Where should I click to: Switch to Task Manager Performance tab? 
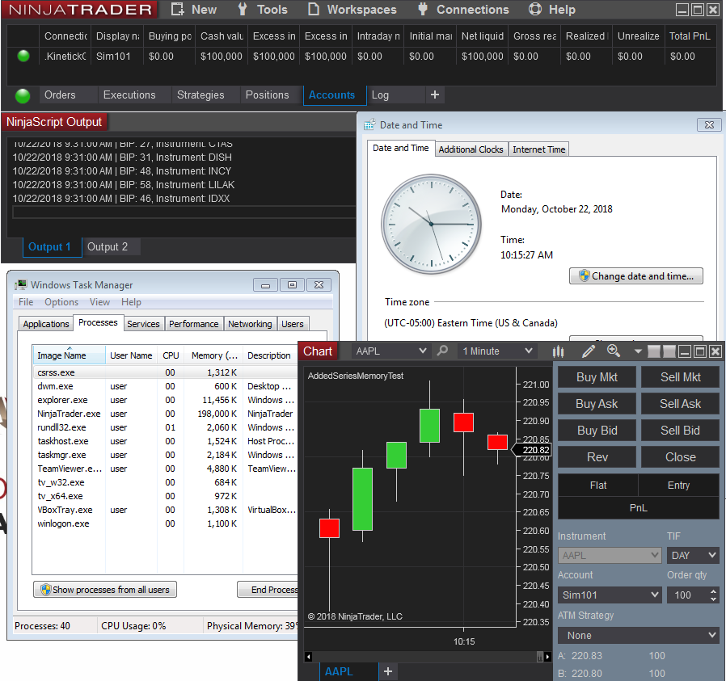(193, 324)
